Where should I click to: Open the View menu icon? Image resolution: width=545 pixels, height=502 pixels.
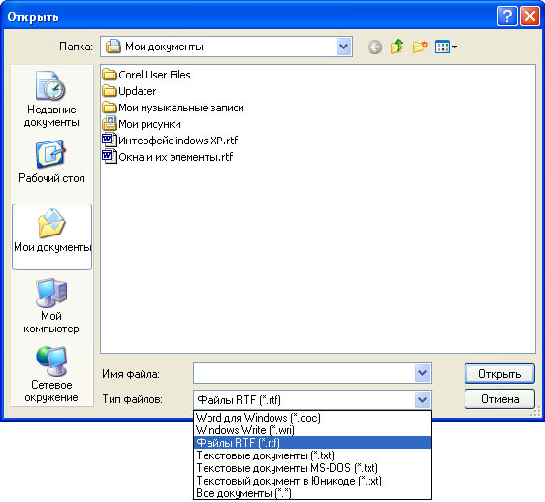(x=446, y=47)
